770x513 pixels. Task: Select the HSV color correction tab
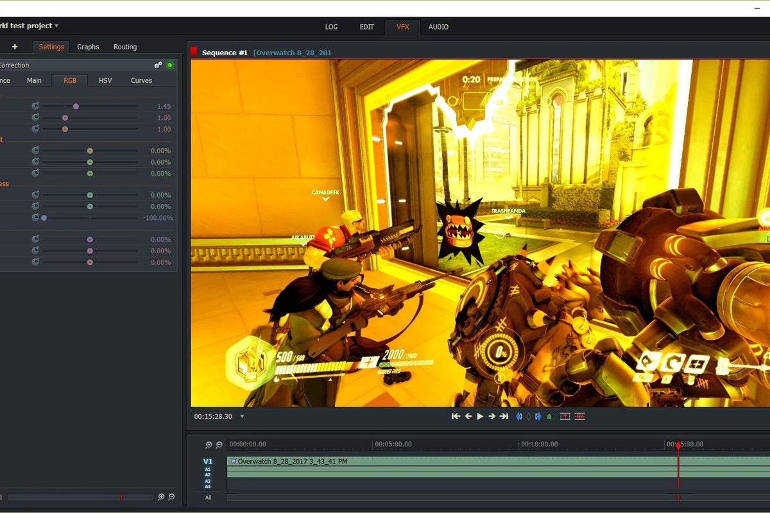[x=105, y=80]
